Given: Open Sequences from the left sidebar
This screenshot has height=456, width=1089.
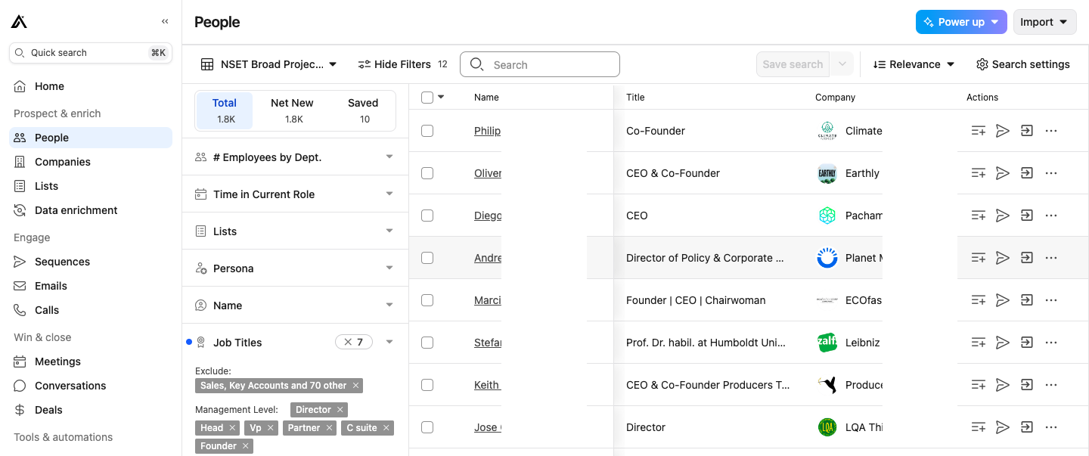Looking at the screenshot, I should click(x=62, y=262).
